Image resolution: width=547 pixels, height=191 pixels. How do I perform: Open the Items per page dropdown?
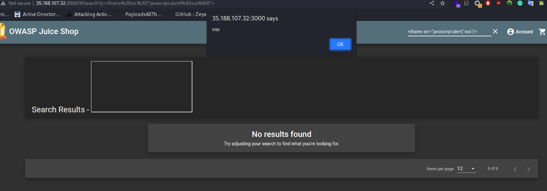(x=466, y=169)
